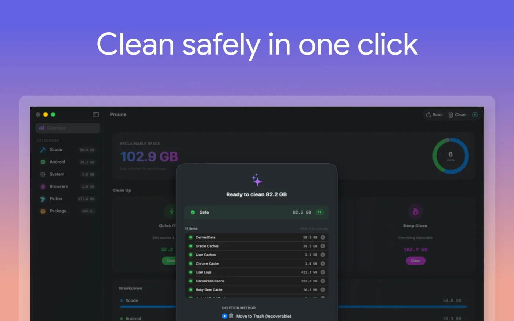Select the Move to Trash radio button
Viewport: 514px width, 321px height.
pyautogui.click(x=225, y=316)
